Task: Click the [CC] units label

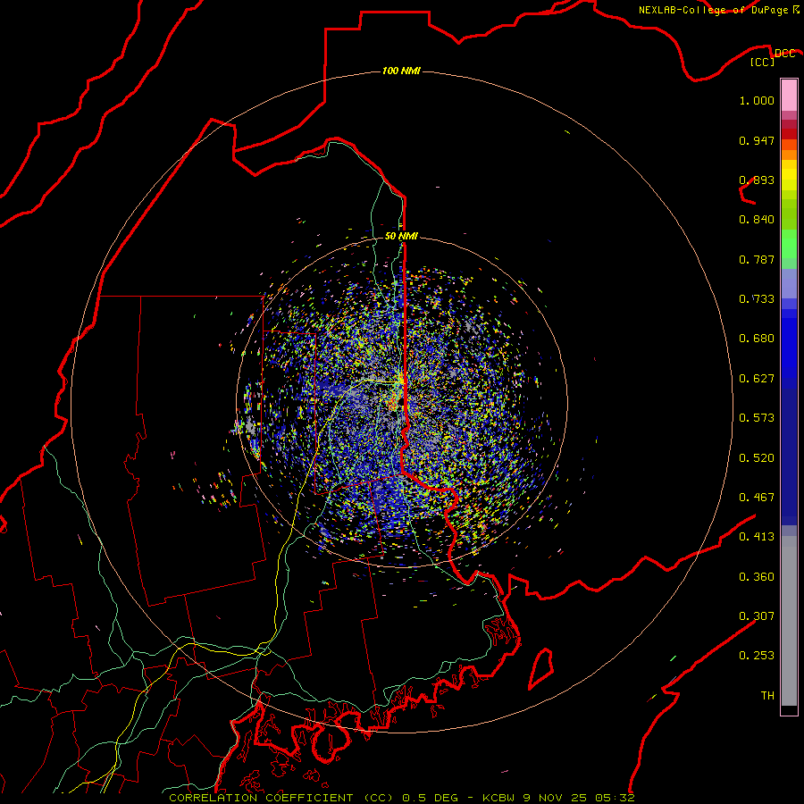Action: click(x=763, y=62)
